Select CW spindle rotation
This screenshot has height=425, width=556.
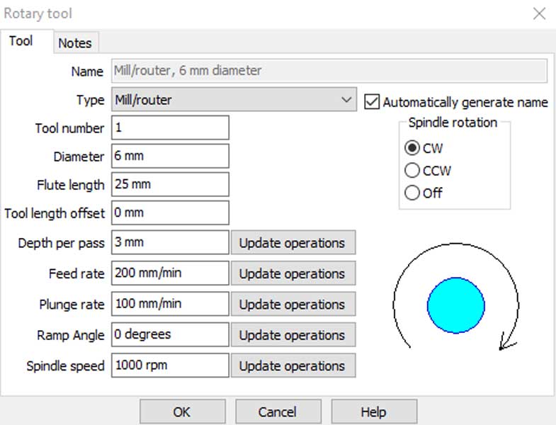(x=412, y=148)
